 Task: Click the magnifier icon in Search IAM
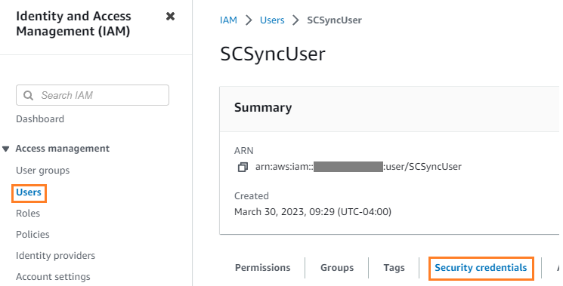coord(28,95)
